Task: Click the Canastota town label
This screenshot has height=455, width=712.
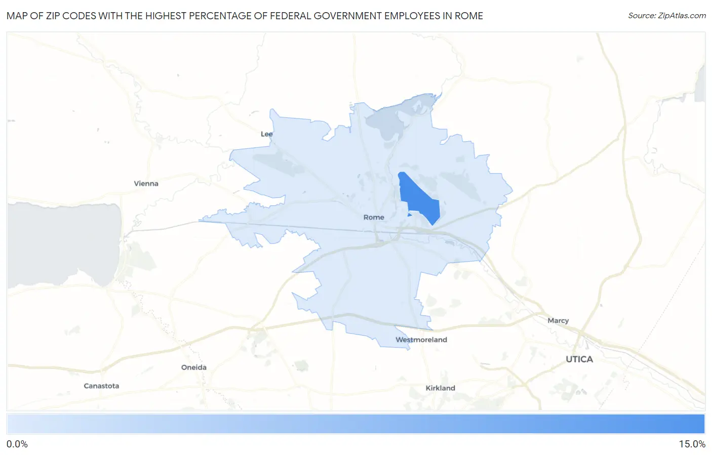Action: click(x=101, y=386)
